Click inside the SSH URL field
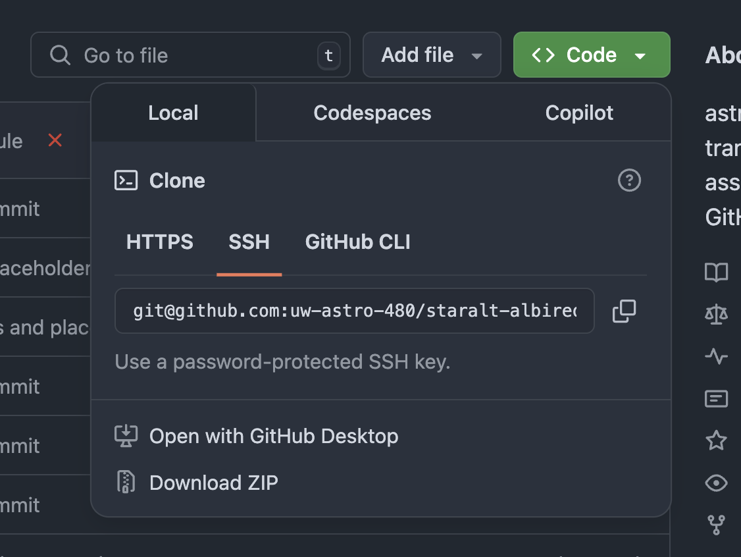741x557 pixels. 355,311
